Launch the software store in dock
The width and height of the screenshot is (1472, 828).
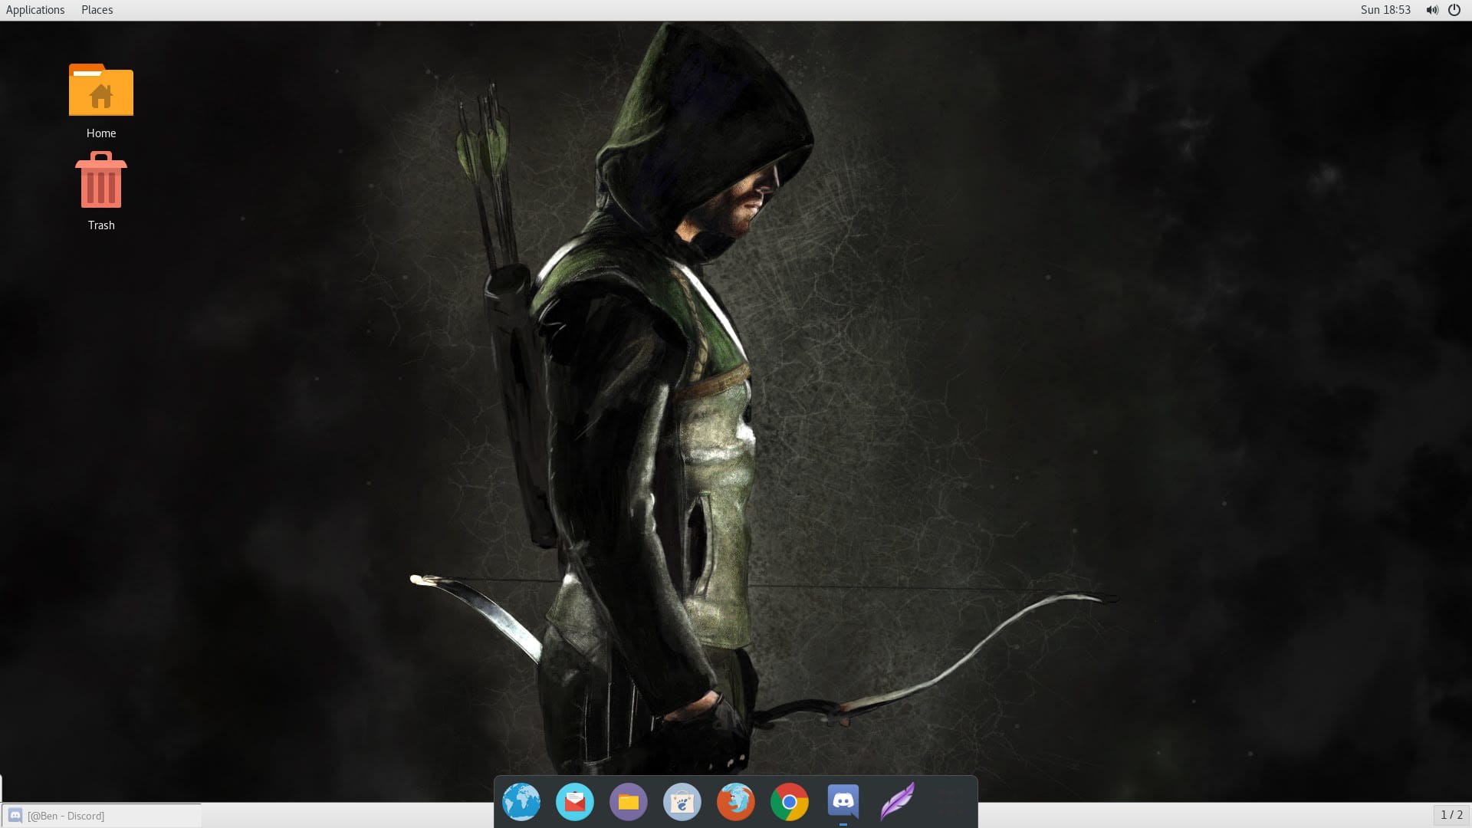[682, 802]
